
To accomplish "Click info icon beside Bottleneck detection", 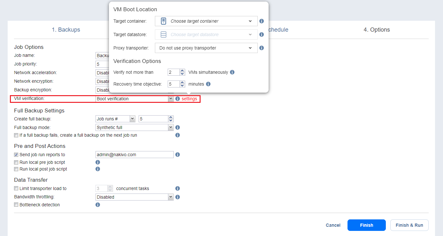I will 98,205.
